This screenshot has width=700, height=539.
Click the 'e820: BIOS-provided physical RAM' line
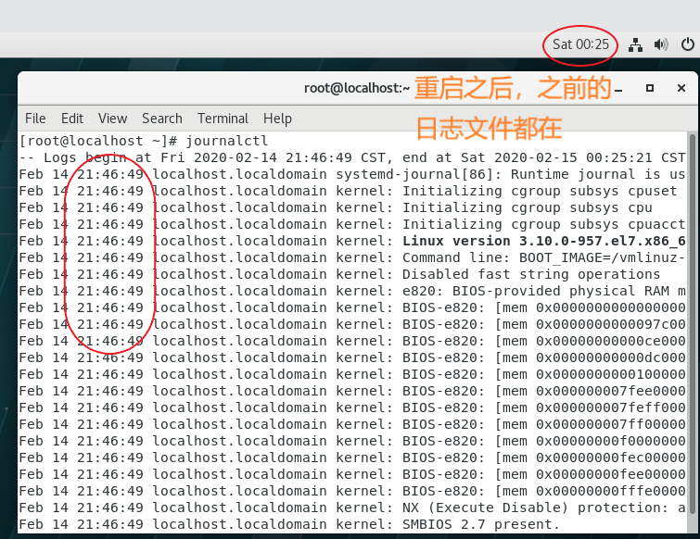click(352, 291)
